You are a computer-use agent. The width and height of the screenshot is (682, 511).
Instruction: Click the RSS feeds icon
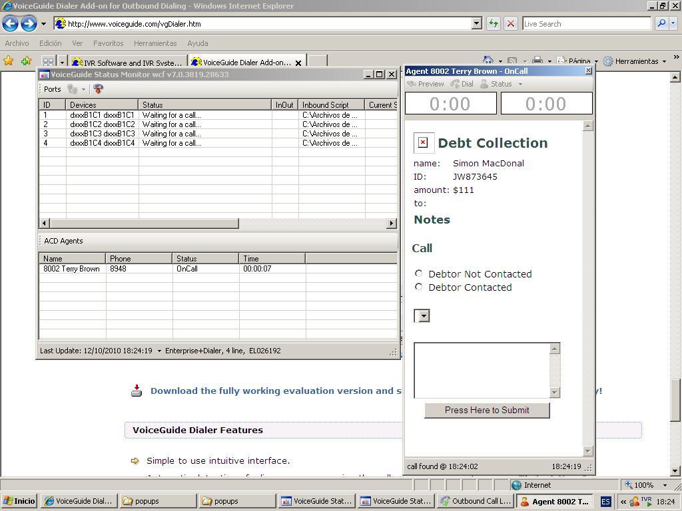[x=512, y=61]
